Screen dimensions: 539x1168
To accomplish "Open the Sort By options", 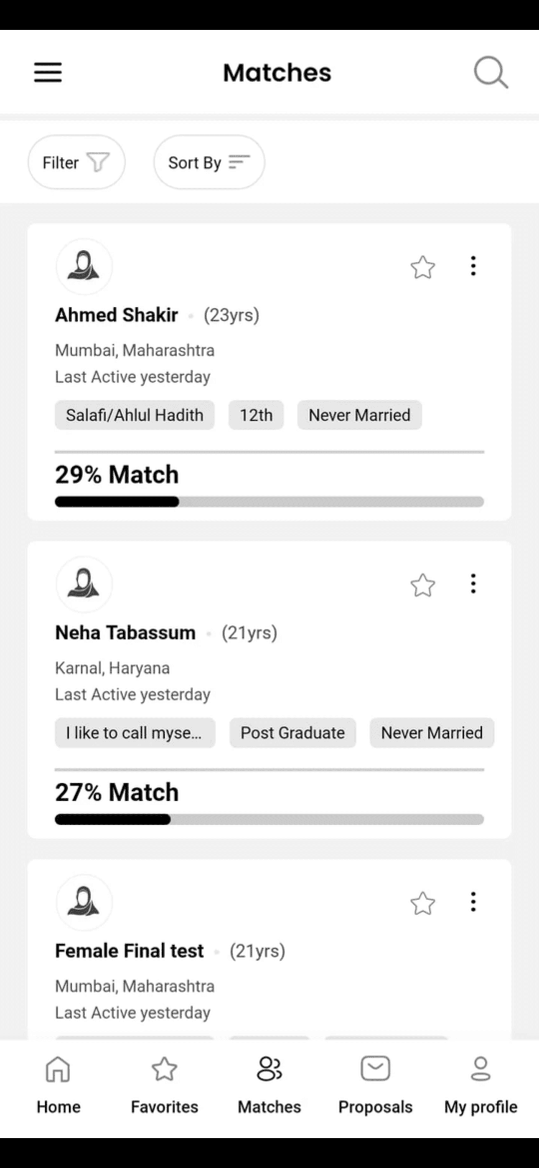I will [x=209, y=163].
